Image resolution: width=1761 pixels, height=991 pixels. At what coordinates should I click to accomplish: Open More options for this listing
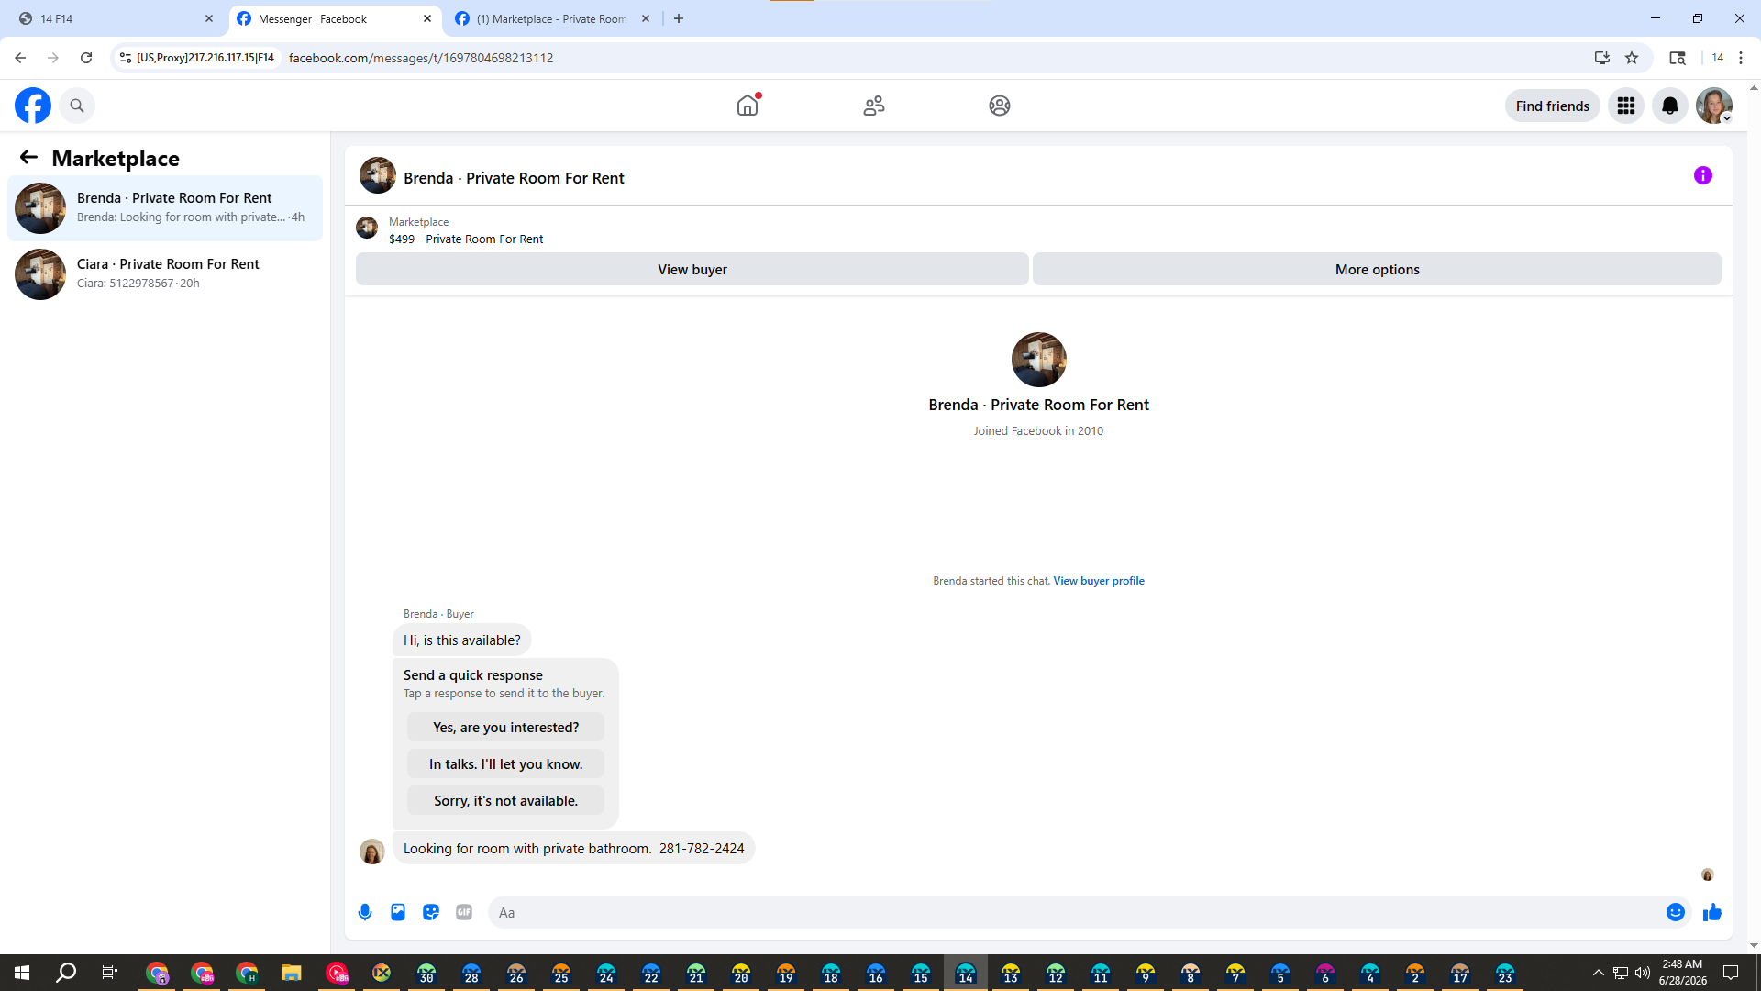coord(1377,269)
